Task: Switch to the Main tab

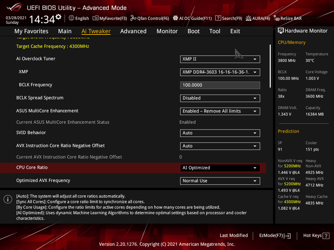Action: pyautogui.click(x=65, y=31)
